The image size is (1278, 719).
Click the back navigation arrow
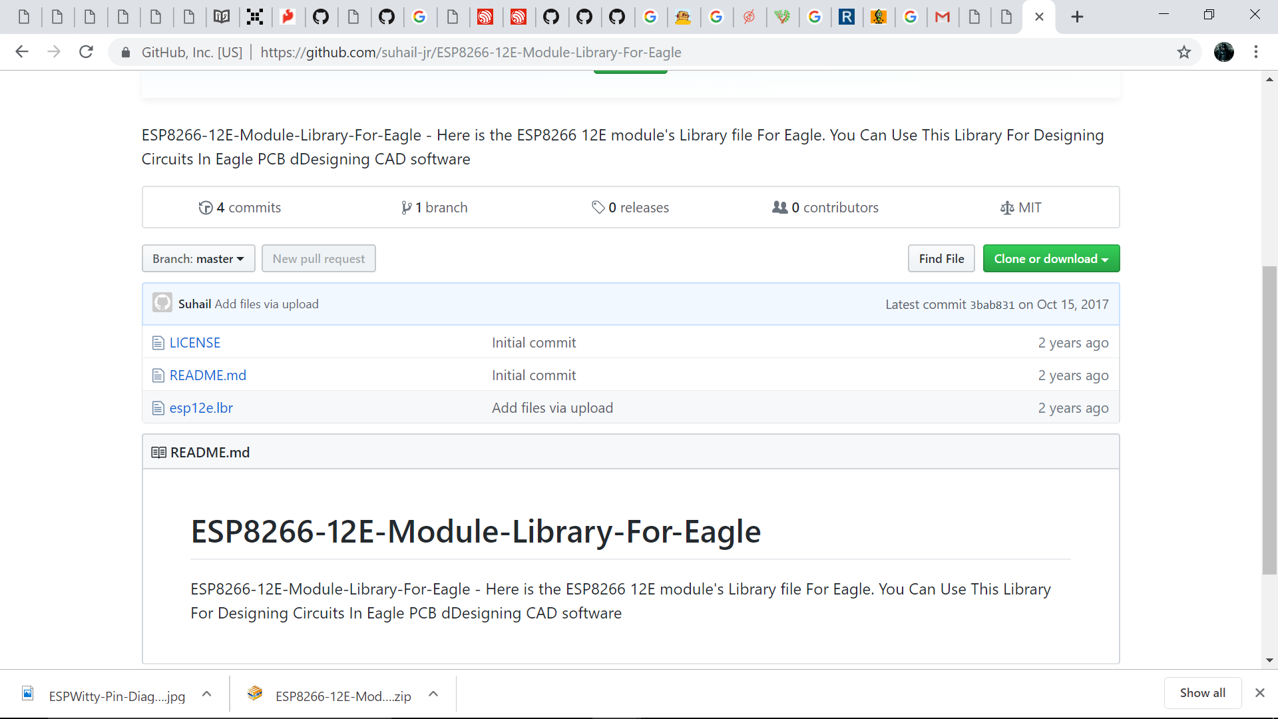(22, 52)
